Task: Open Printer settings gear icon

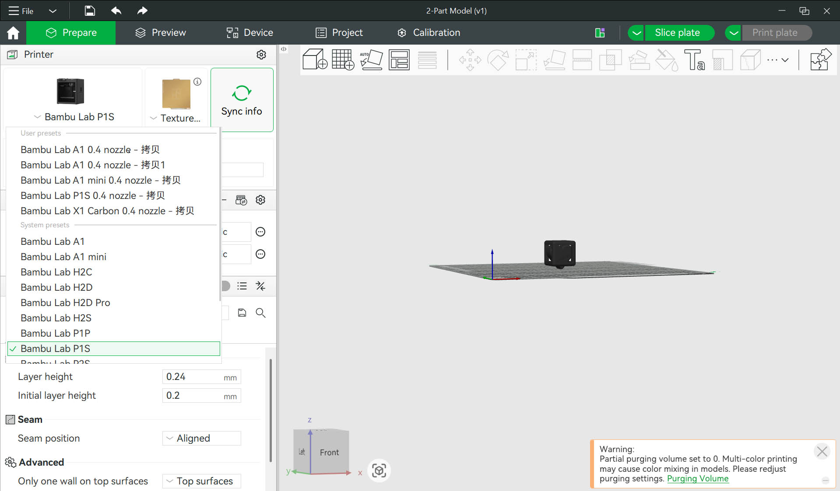Action: click(261, 55)
